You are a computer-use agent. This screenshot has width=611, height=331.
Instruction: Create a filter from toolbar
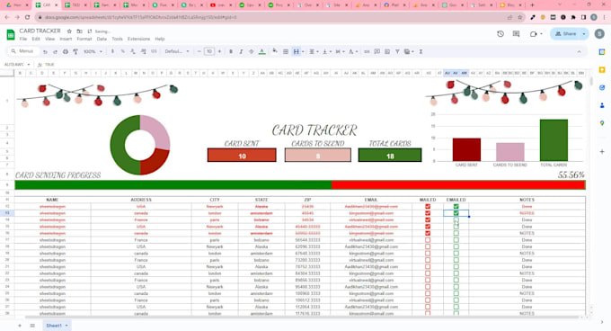[397, 51]
